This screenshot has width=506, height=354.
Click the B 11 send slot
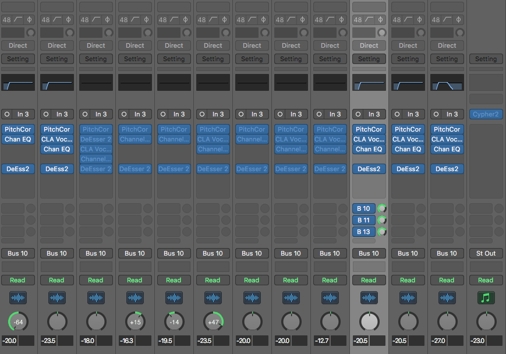363,220
